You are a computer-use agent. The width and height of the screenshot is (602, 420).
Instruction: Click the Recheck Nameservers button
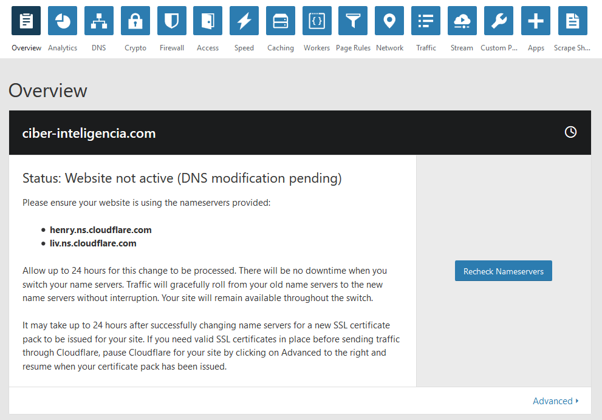pos(504,271)
